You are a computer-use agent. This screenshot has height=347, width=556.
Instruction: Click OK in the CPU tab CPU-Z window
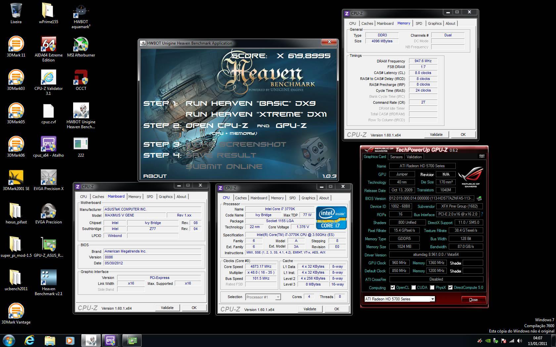[337, 309]
